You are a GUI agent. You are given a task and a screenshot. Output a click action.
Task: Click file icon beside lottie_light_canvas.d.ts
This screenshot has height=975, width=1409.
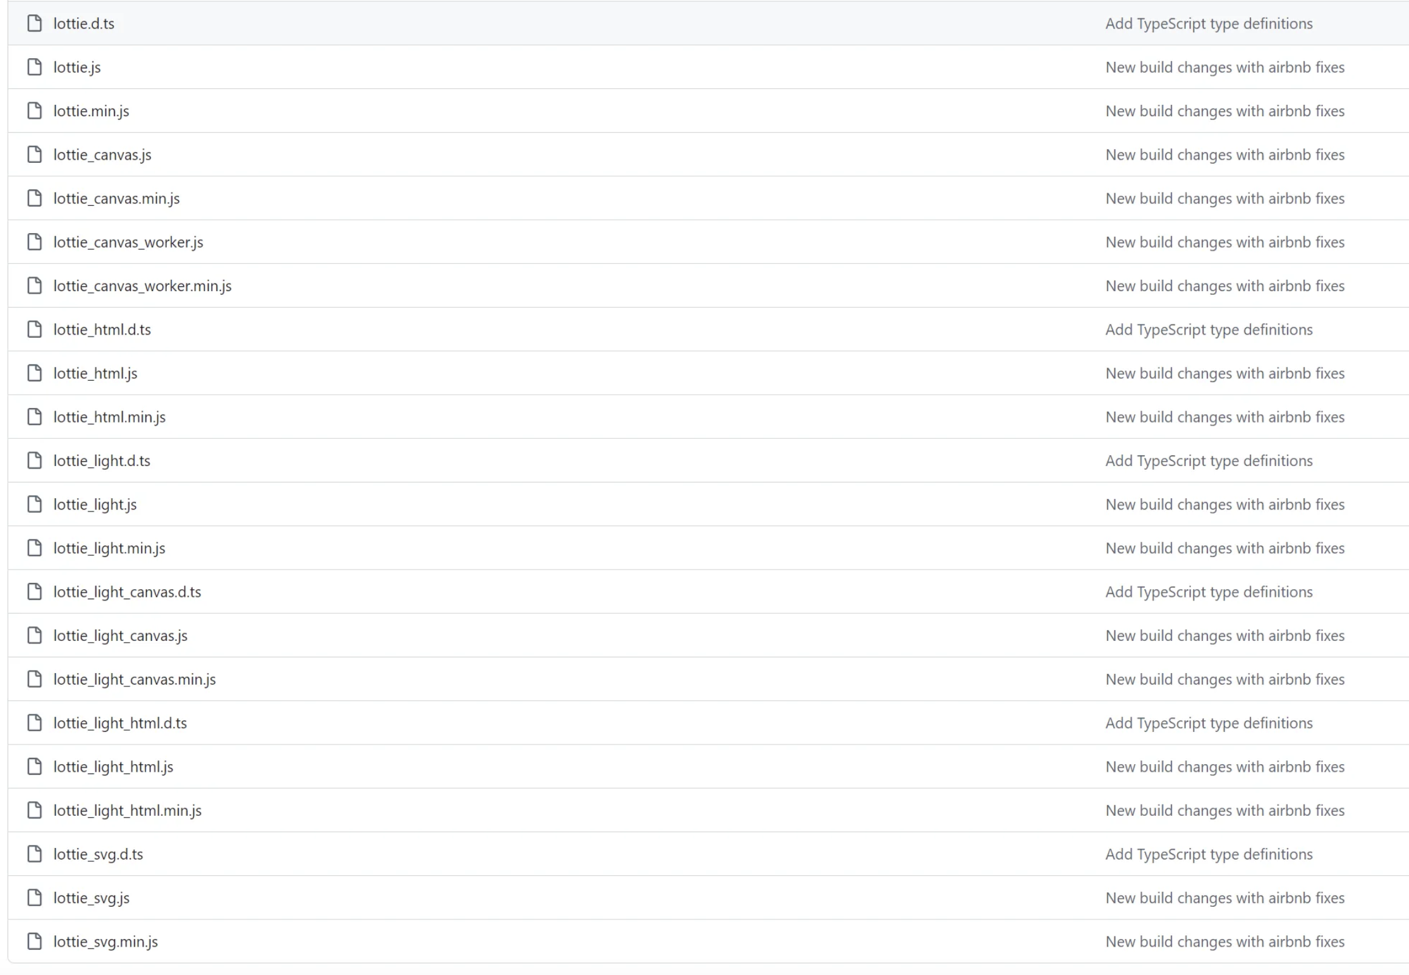[x=35, y=592]
